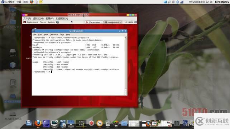Open terminal View menu

46,35
